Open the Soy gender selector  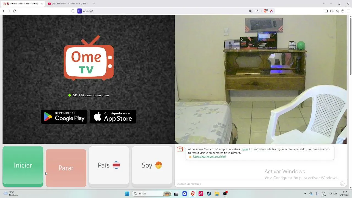click(152, 165)
